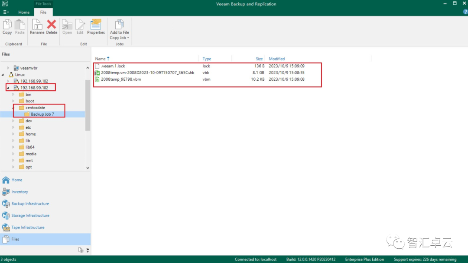Click Support expires status text
This screenshot has width=468, height=263.
tap(425, 260)
